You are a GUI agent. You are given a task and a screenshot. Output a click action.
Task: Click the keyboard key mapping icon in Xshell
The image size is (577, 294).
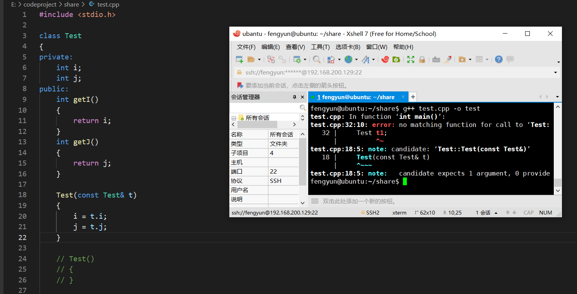(436, 59)
